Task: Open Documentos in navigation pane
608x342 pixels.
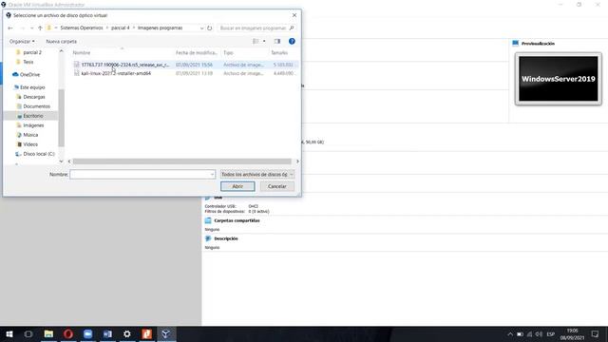Action: pyautogui.click(x=36, y=106)
